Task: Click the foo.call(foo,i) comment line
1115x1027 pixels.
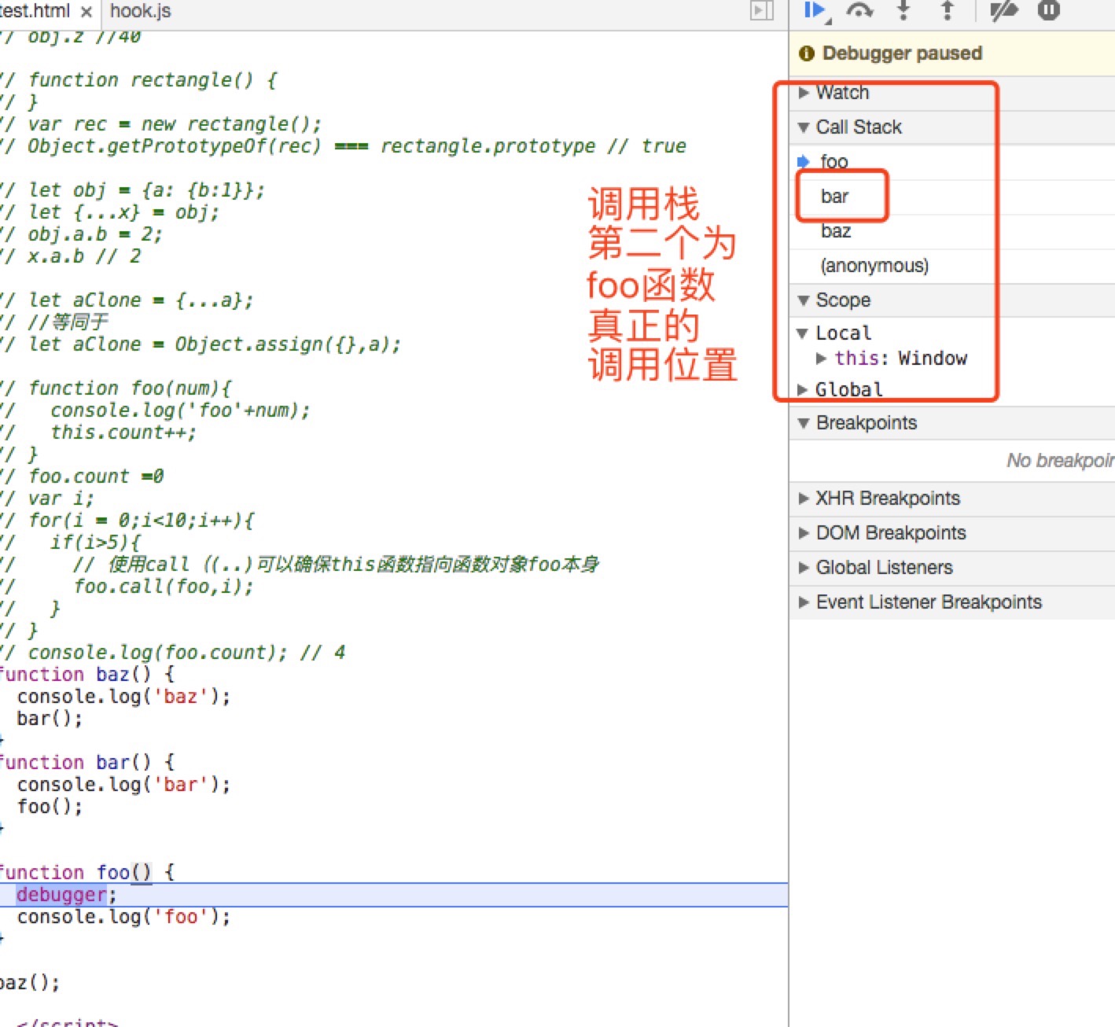Action: click(x=164, y=587)
